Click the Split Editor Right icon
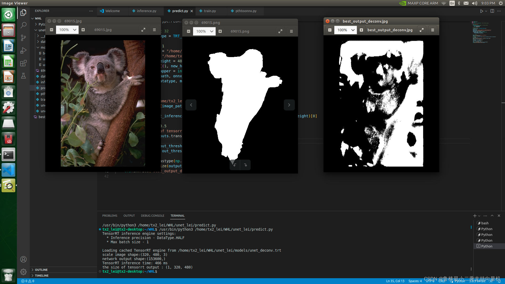505x284 pixels. 492,11
